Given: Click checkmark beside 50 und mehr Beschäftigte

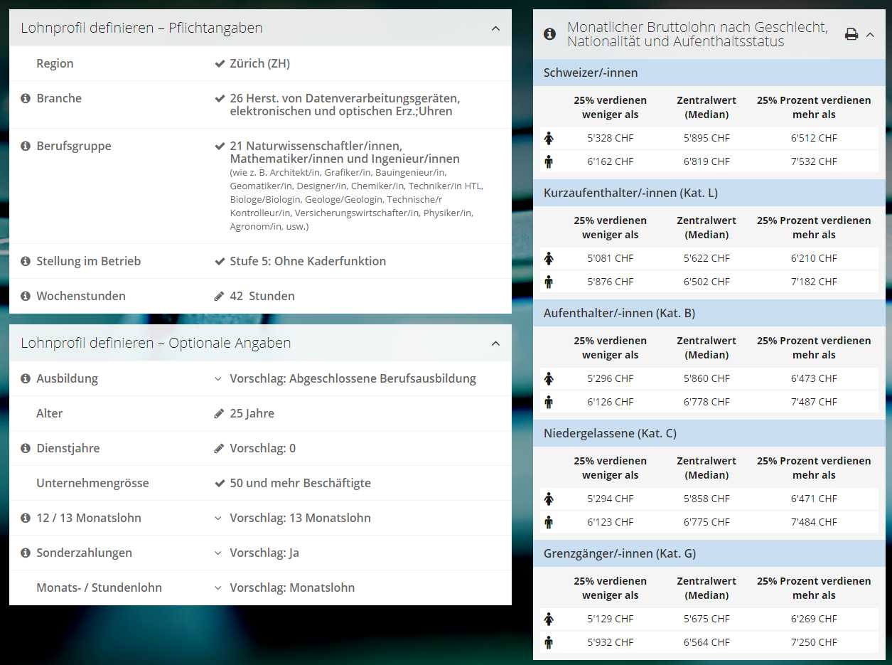Looking at the screenshot, I should point(220,483).
